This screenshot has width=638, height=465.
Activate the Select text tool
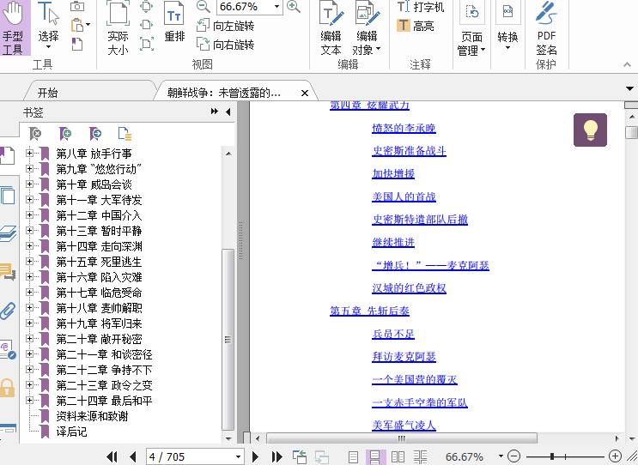(x=48, y=25)
